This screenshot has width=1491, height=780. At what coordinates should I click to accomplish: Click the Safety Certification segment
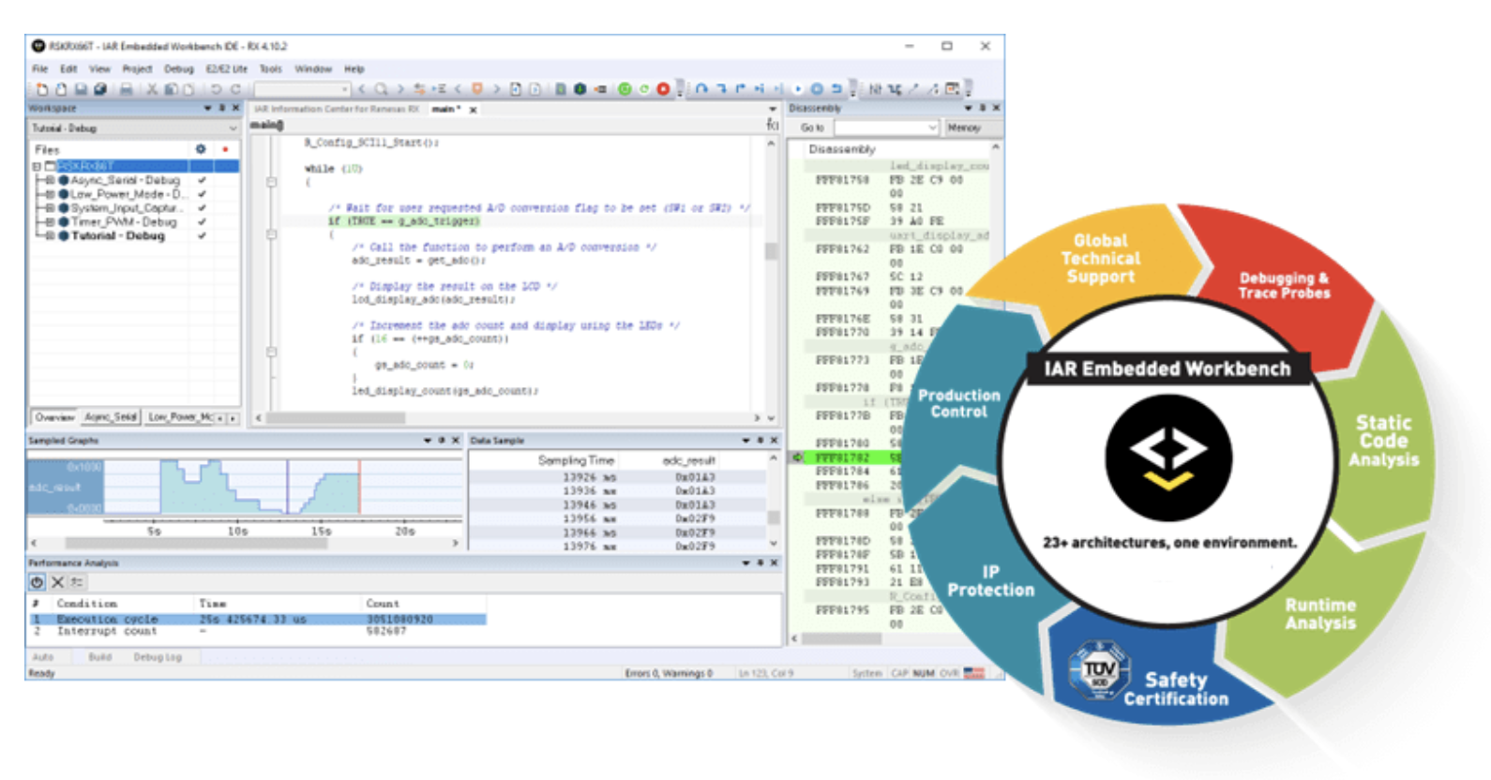pos(1176,689)
